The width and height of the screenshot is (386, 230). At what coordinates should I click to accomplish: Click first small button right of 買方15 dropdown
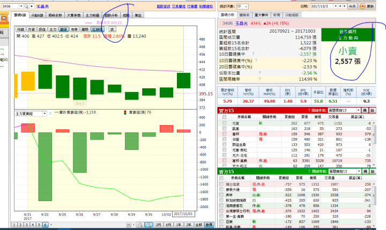click(x=365, y=110)
